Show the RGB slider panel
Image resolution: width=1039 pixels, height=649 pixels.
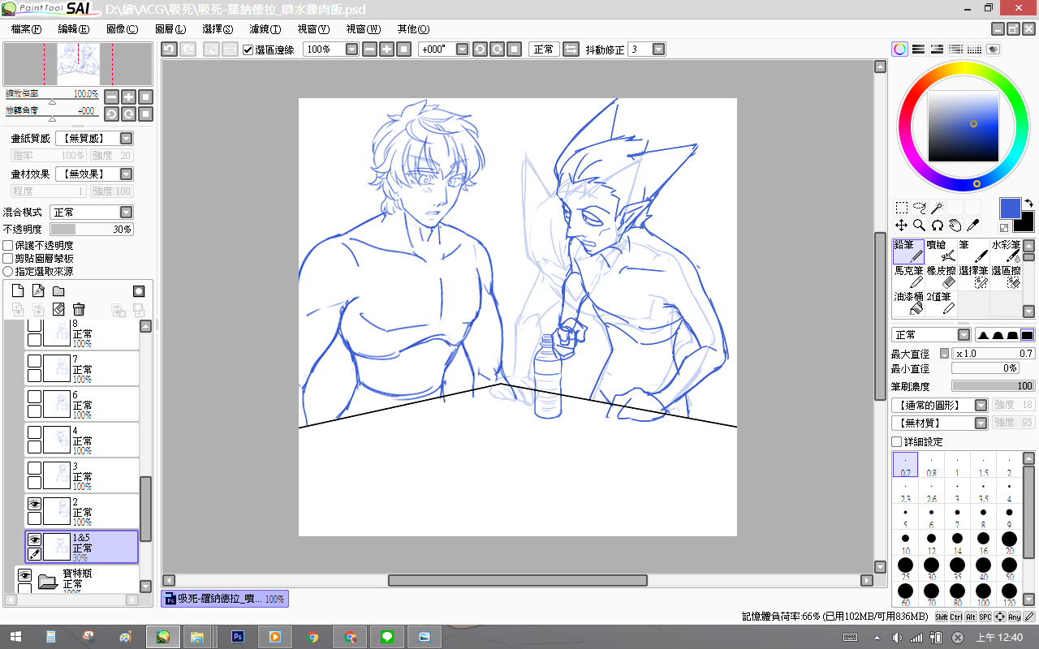918,49
